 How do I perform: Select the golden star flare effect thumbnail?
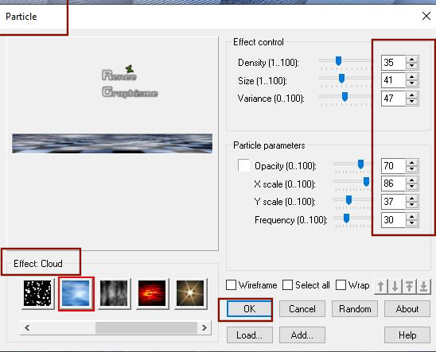(x=190, y=293)
